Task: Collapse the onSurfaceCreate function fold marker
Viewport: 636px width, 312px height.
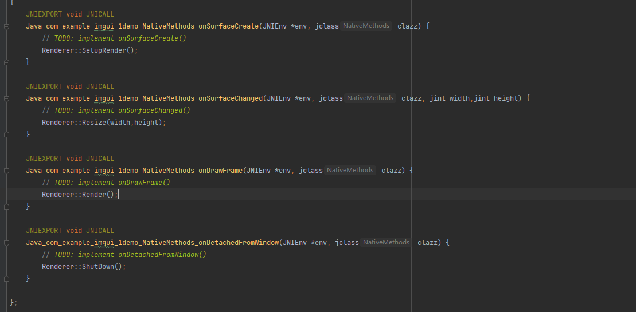Action: (x=7, y=26)
